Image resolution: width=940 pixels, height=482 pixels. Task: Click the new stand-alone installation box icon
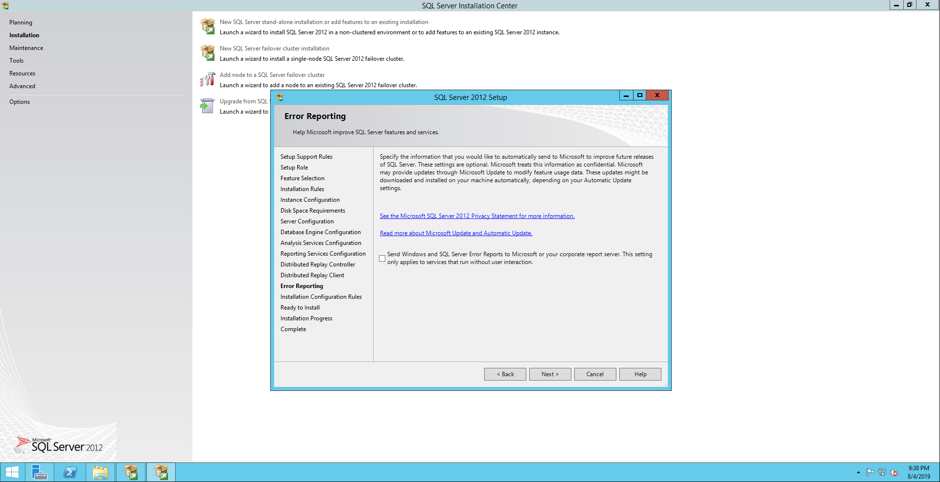point(208,26)
